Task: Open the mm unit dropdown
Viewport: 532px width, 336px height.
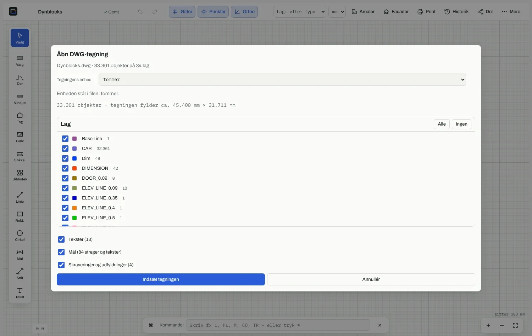Action: coord(337,12)
